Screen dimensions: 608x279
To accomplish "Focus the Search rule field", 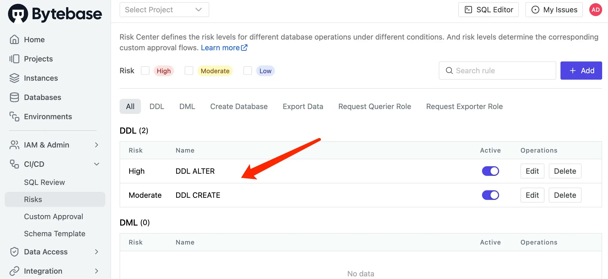I will coord(498,71).
